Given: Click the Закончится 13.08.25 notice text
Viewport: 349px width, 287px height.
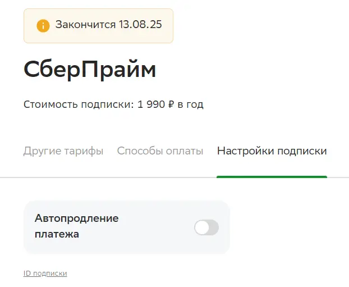Looking at the screenshot, I should pyautogui.click(x=108, y=25).
